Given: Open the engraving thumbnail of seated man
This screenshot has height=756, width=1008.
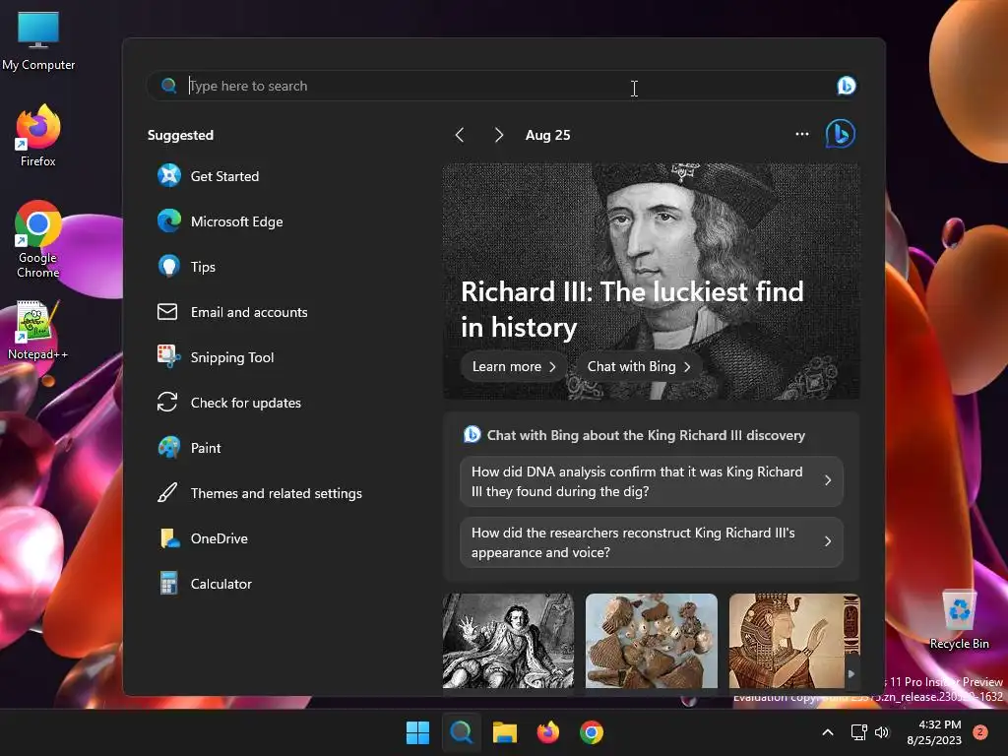Looking at the screenshot, I should point(508,641).
